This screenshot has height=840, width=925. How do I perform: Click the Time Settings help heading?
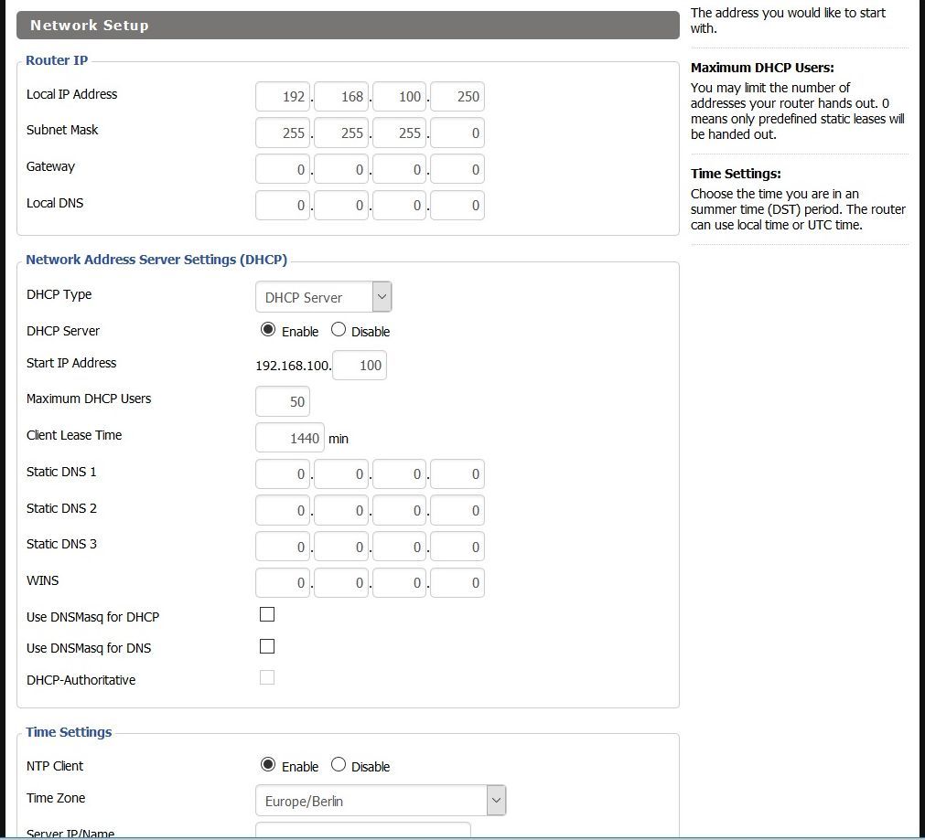coord(736,174)
